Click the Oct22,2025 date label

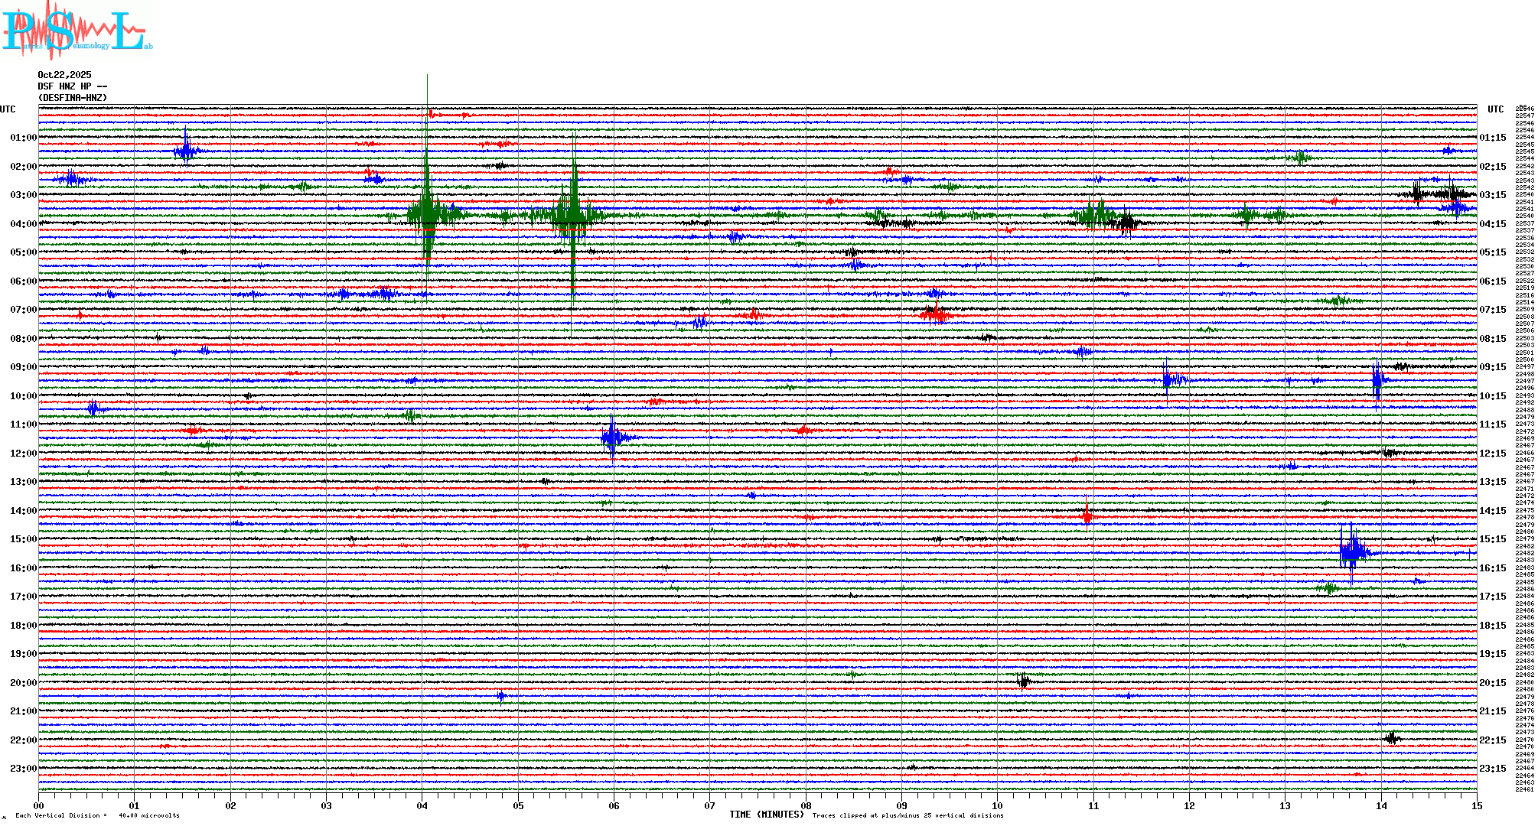(x=64, y=75)
